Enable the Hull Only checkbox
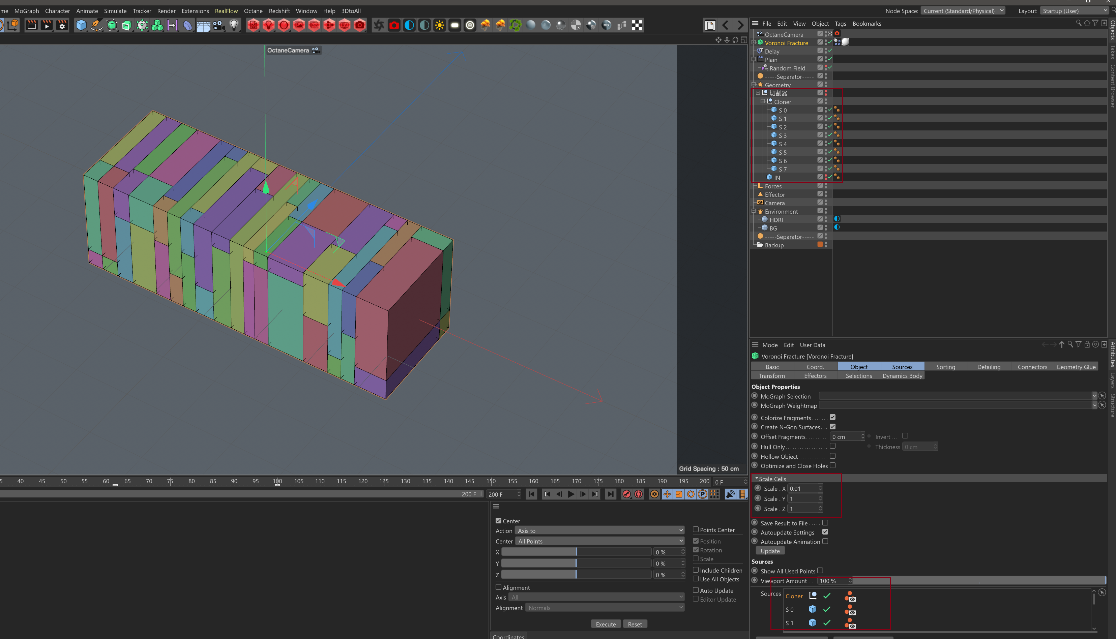The width and height of the screenshot is (1116, 639). pyautogui.click(x=832, y=446)
